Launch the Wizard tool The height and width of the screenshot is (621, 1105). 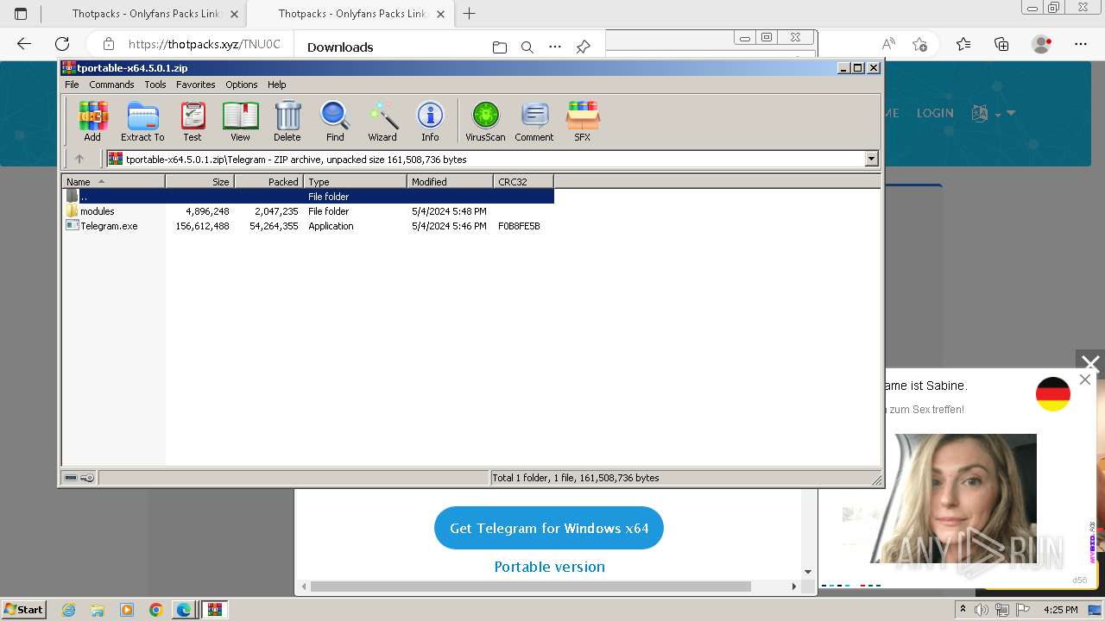coord(382,121)
